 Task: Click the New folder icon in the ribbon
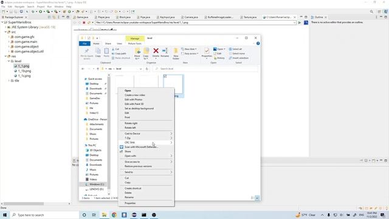176,51
